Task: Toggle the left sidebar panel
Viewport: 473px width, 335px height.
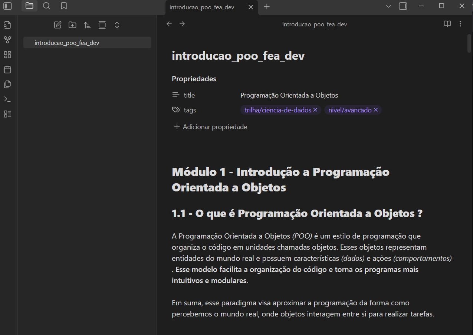Action: pos(7,6)
